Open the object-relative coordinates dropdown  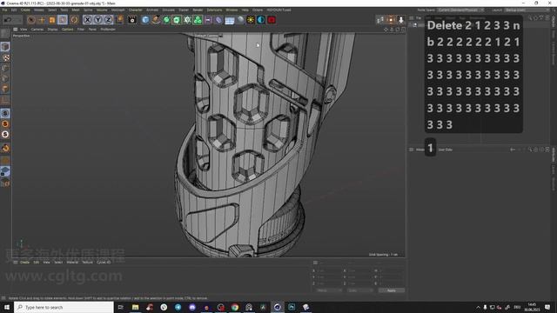coord(329,290)
